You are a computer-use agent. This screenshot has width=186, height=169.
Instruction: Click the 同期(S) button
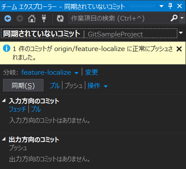pos(23,85)
